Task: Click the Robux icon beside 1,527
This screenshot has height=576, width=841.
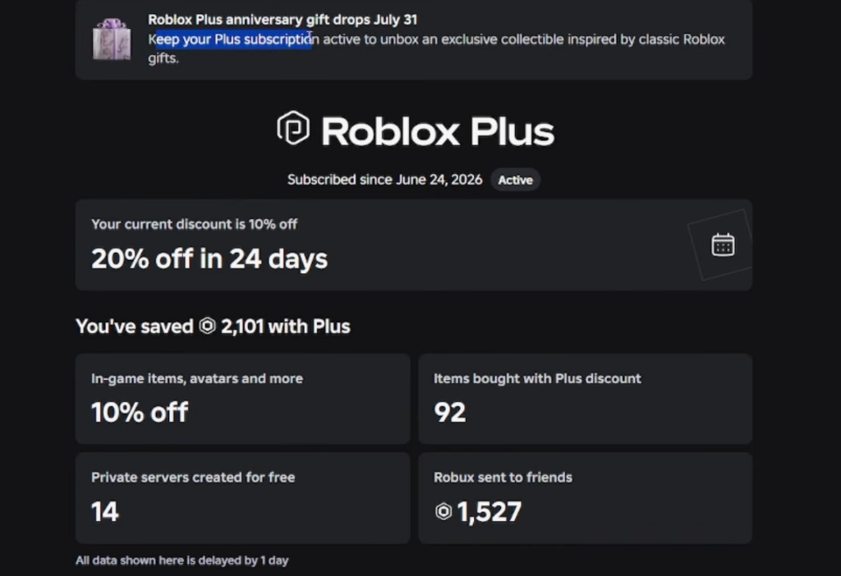Action: pyautogui.click(x=443, y=512)
